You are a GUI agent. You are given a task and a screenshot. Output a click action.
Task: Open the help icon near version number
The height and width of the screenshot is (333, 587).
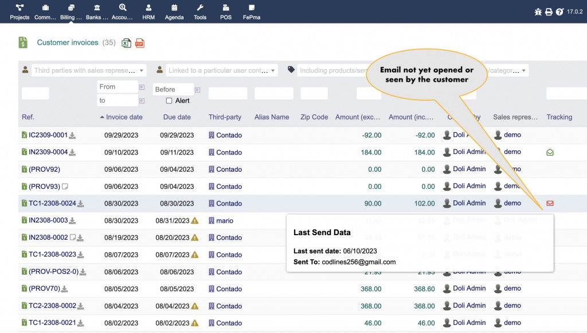coord(559,12)
